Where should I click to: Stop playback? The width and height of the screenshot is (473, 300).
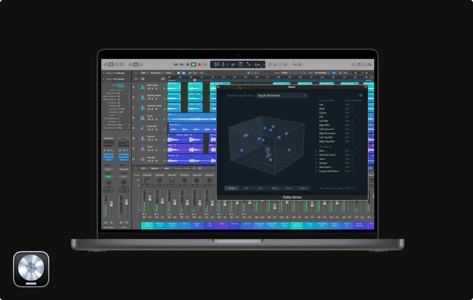pyautogui.click(x=188, y=64)
